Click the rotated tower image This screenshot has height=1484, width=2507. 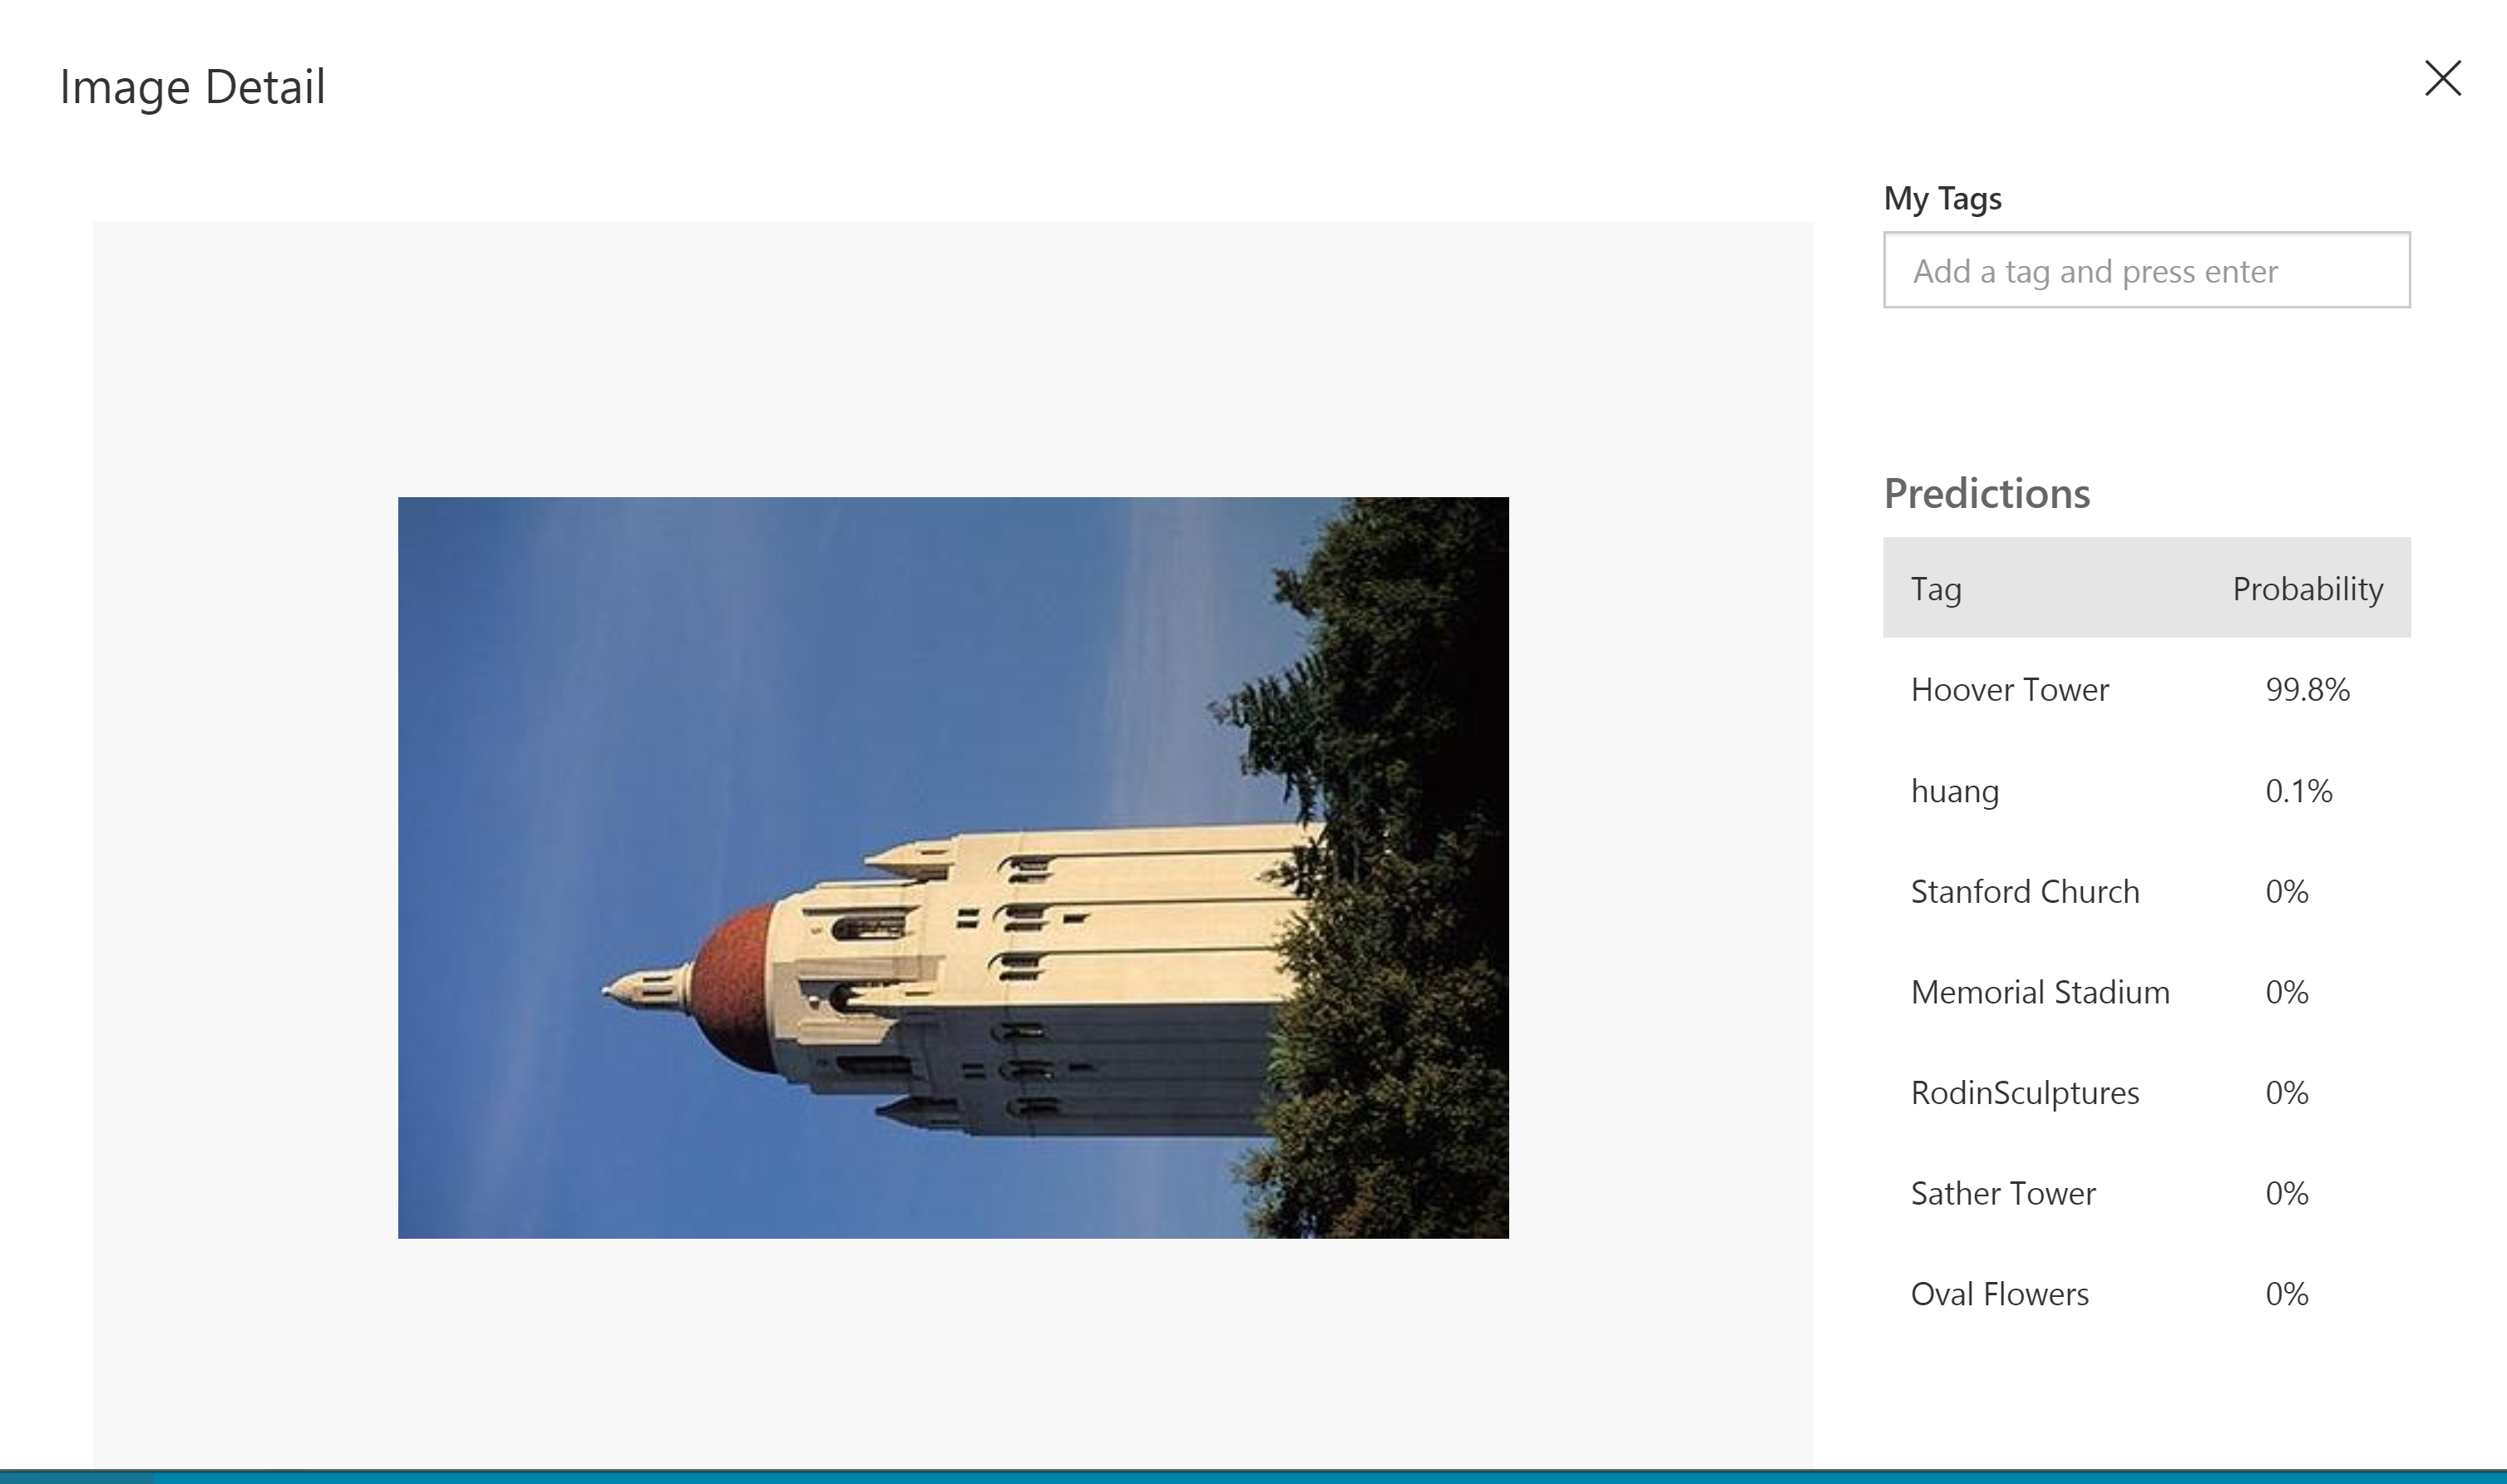(953, 867)
